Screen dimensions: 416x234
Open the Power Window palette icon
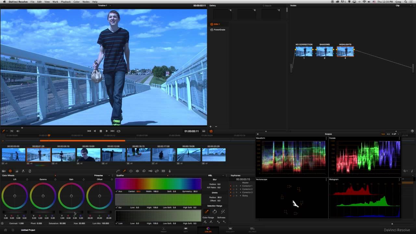(x=131, y=171)
